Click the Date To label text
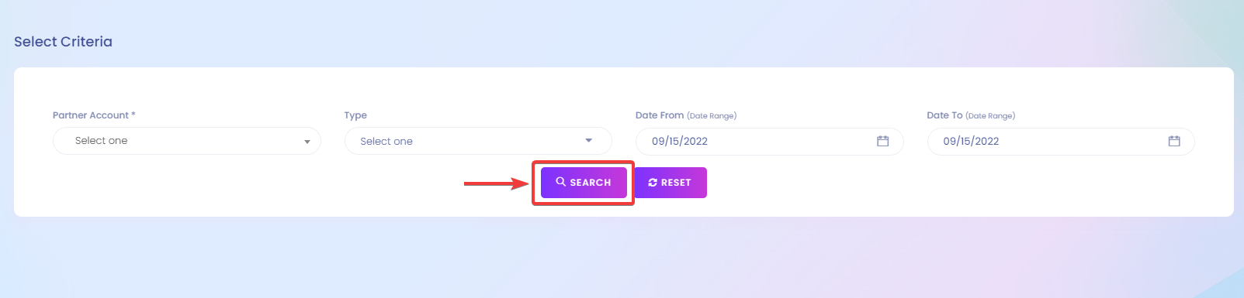This screenshot has height=298, width=1244. (944, 115)
